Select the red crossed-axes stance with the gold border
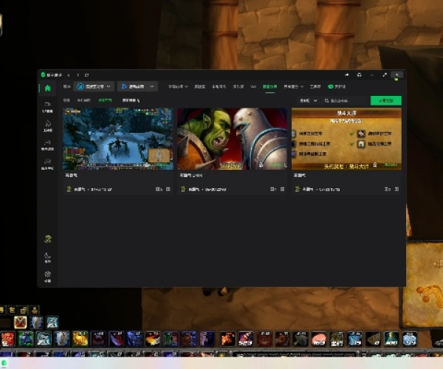This screenshot has width=443, height=369. tap(21, 322)
